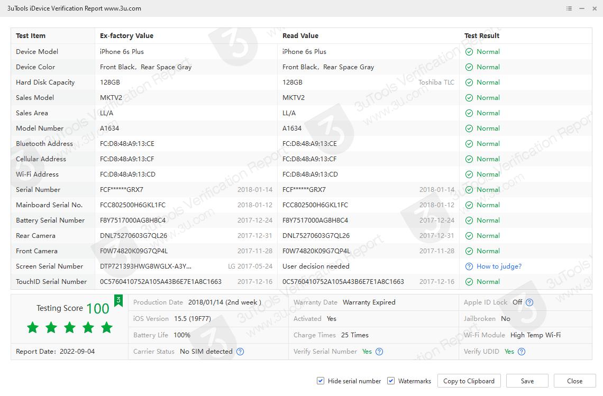The height and width of the screenshot is (396, 603).
Task: Click the Test Item column header
Action: [x=31, y=36]
